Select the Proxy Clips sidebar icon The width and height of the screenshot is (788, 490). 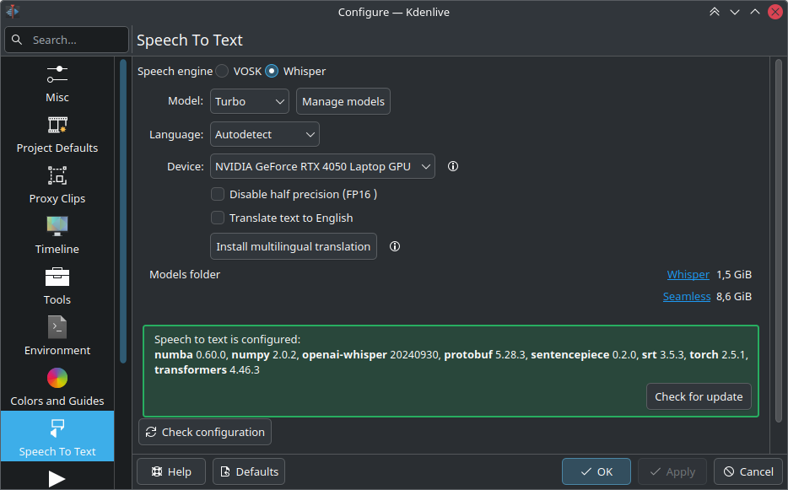tap(57, 175)
